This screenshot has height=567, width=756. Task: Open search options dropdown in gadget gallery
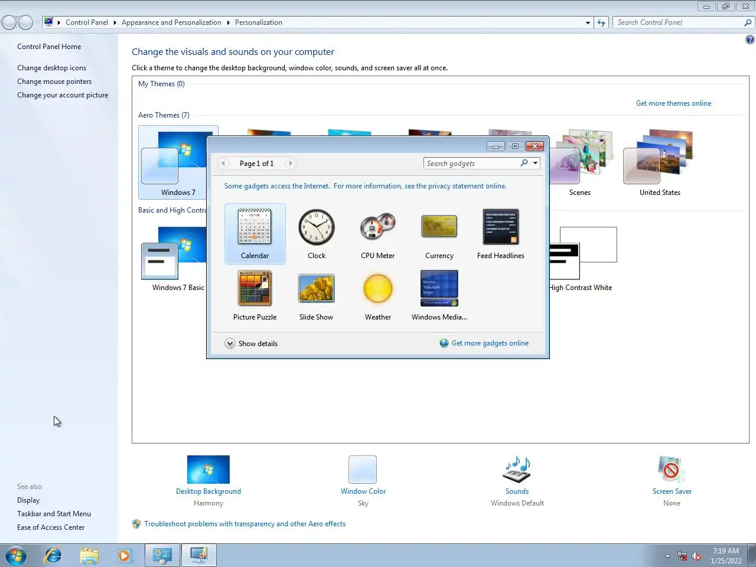pyautogui.click(x=535, y=163)
